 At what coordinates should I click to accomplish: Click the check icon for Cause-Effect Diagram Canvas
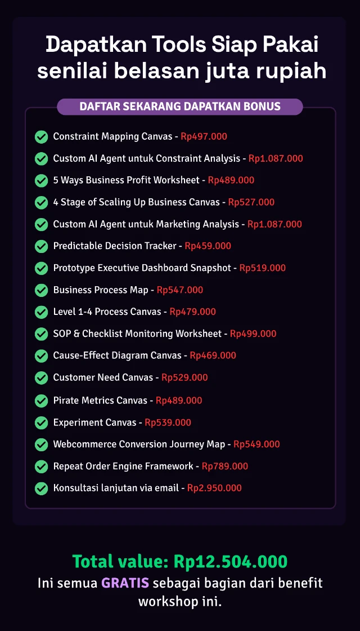42,356
